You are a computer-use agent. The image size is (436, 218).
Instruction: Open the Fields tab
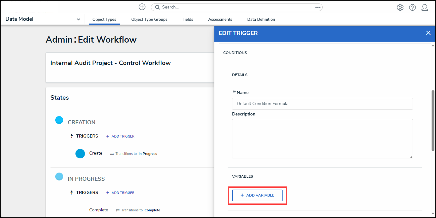tap(188, 20)
